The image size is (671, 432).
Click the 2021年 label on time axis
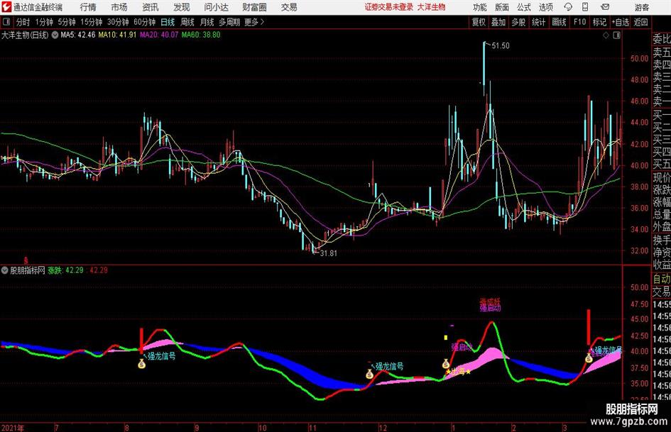click(13, 428)
